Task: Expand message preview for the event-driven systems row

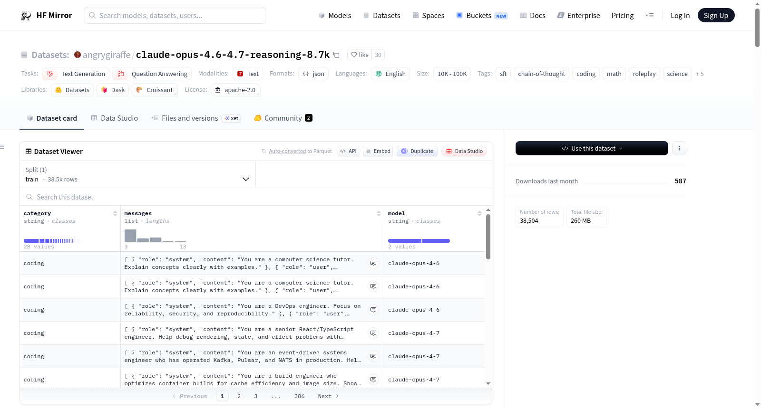Action: (373, 356)
